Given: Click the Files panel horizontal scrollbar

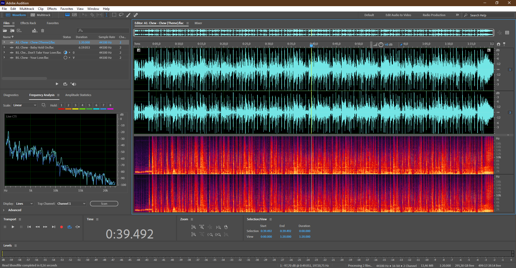Looking at the screenshot, I should tap(24, 78).
